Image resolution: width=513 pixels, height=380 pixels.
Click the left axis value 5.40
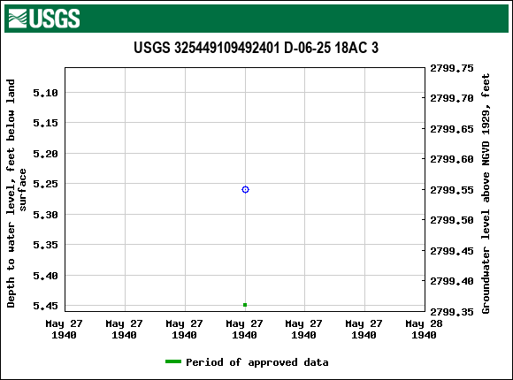coord(45,276)
